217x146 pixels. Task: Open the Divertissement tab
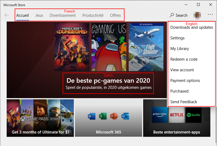pos(63,15)
